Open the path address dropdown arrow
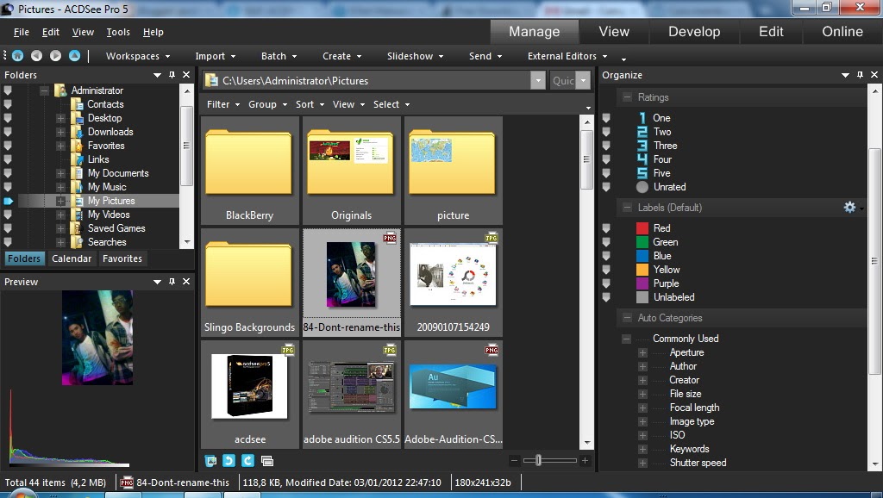883x498 pixels. [538, 80]
